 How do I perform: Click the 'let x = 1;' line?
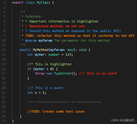(x=37, y=93)
